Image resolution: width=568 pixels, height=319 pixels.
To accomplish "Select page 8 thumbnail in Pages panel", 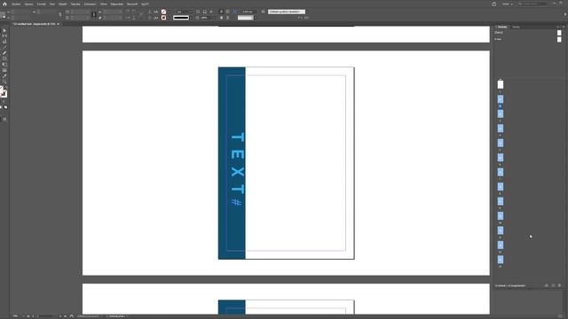I will pos(501,187).
